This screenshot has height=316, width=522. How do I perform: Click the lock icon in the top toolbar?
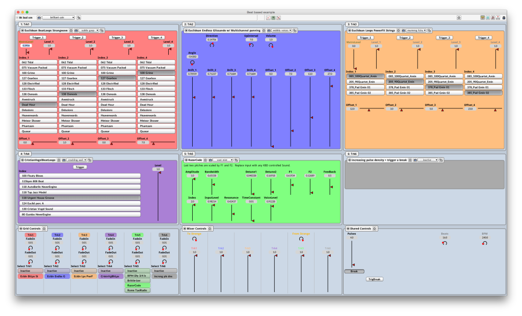click(x=504, y=17)
